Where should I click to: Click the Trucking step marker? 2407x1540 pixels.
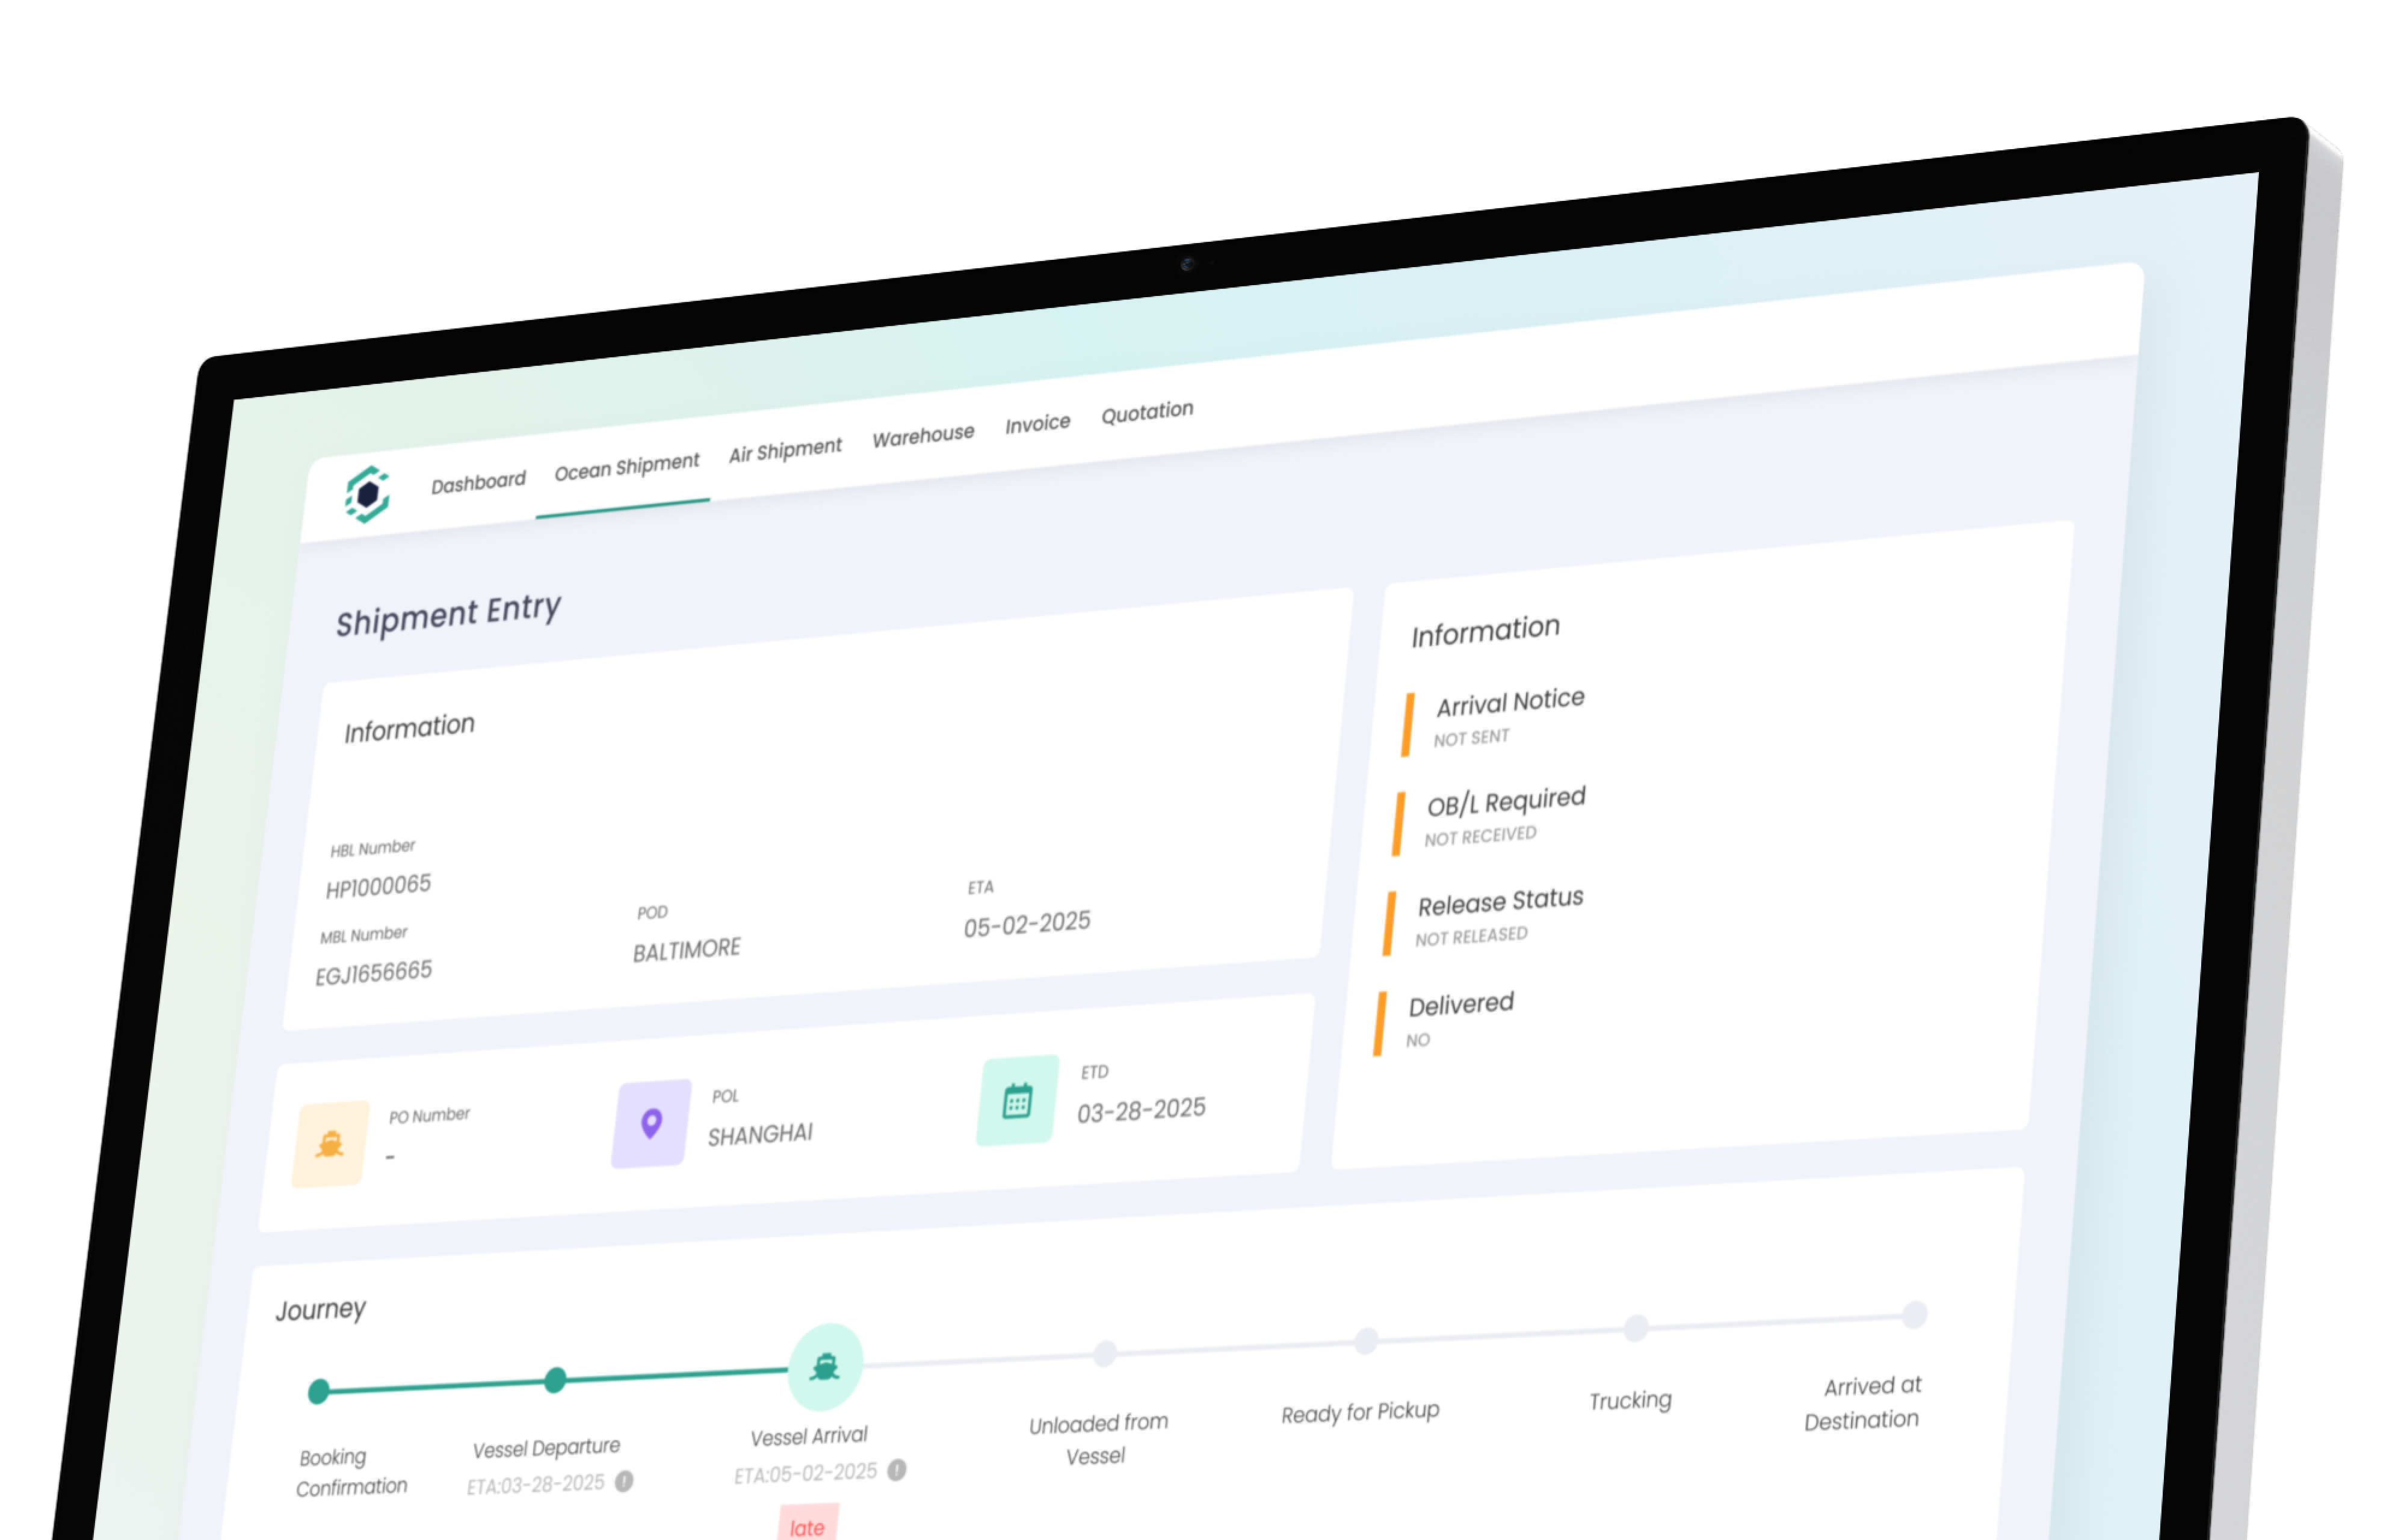click(x=1635, y=1327)
